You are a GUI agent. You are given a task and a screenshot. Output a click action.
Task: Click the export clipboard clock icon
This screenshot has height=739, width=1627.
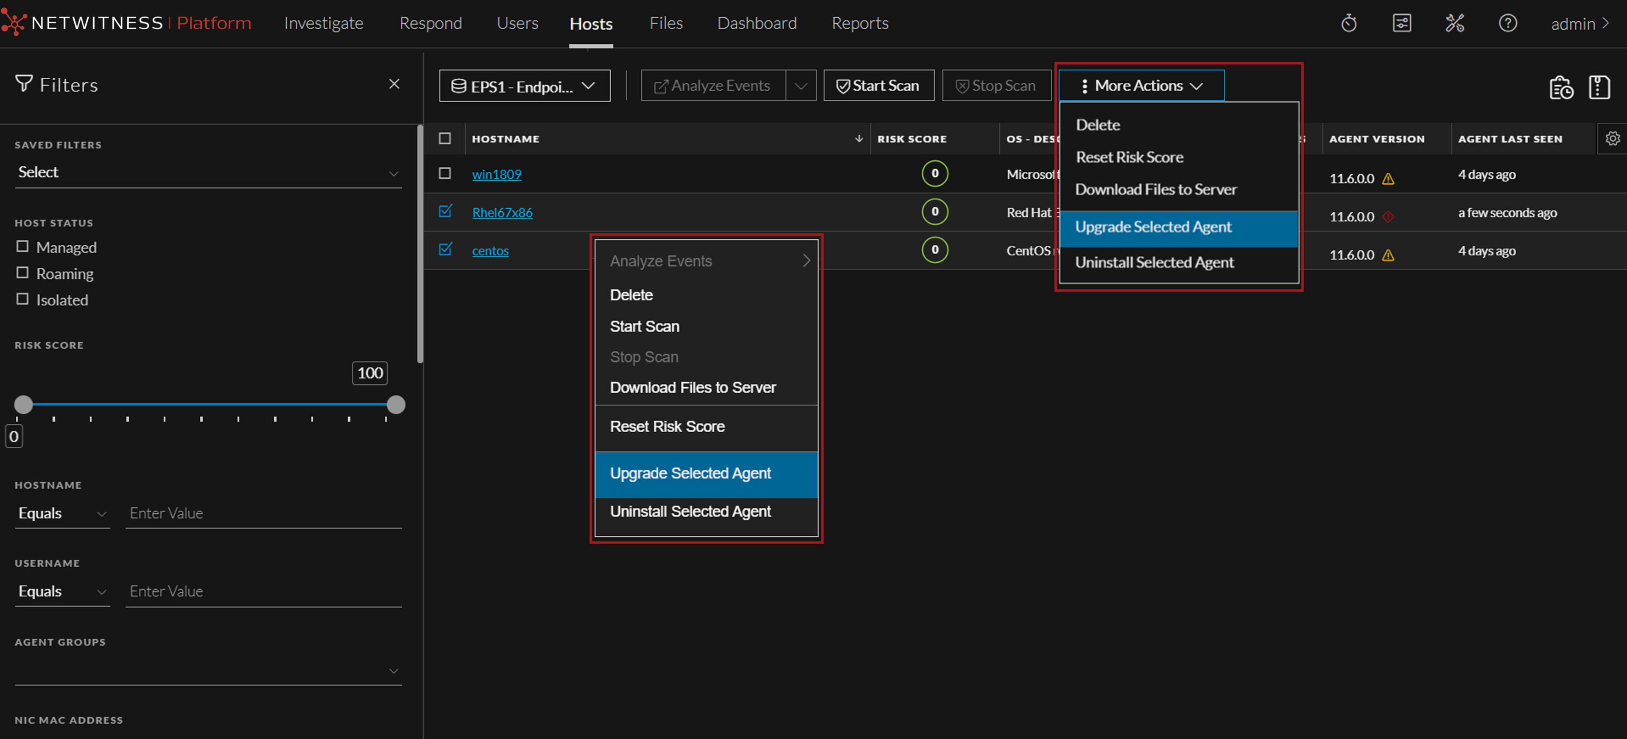click(x=1561, y=87)
